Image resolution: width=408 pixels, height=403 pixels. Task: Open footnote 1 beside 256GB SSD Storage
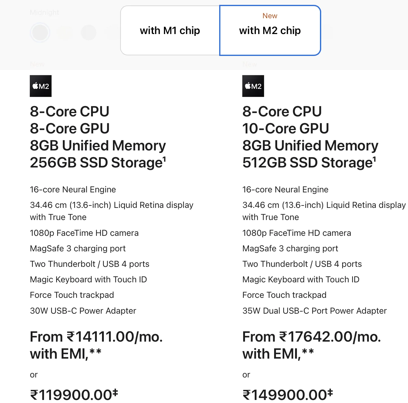pos(164,159)
